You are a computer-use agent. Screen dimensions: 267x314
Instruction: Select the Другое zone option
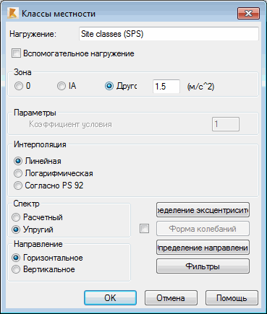(109, 86)
